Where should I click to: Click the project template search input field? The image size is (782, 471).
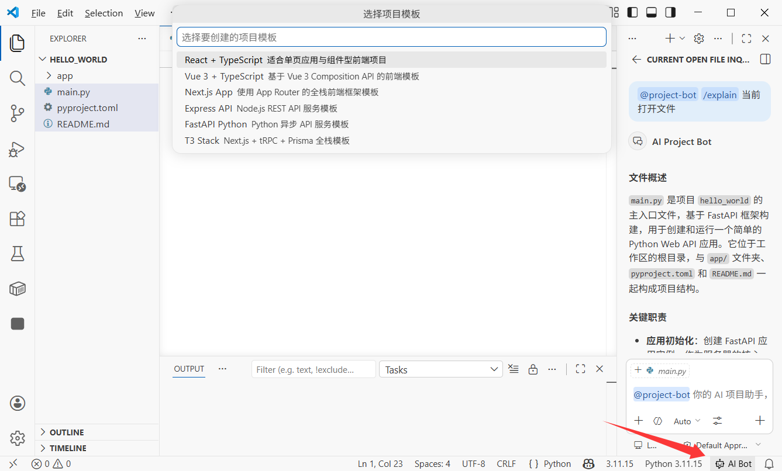[x=390, y=36]
